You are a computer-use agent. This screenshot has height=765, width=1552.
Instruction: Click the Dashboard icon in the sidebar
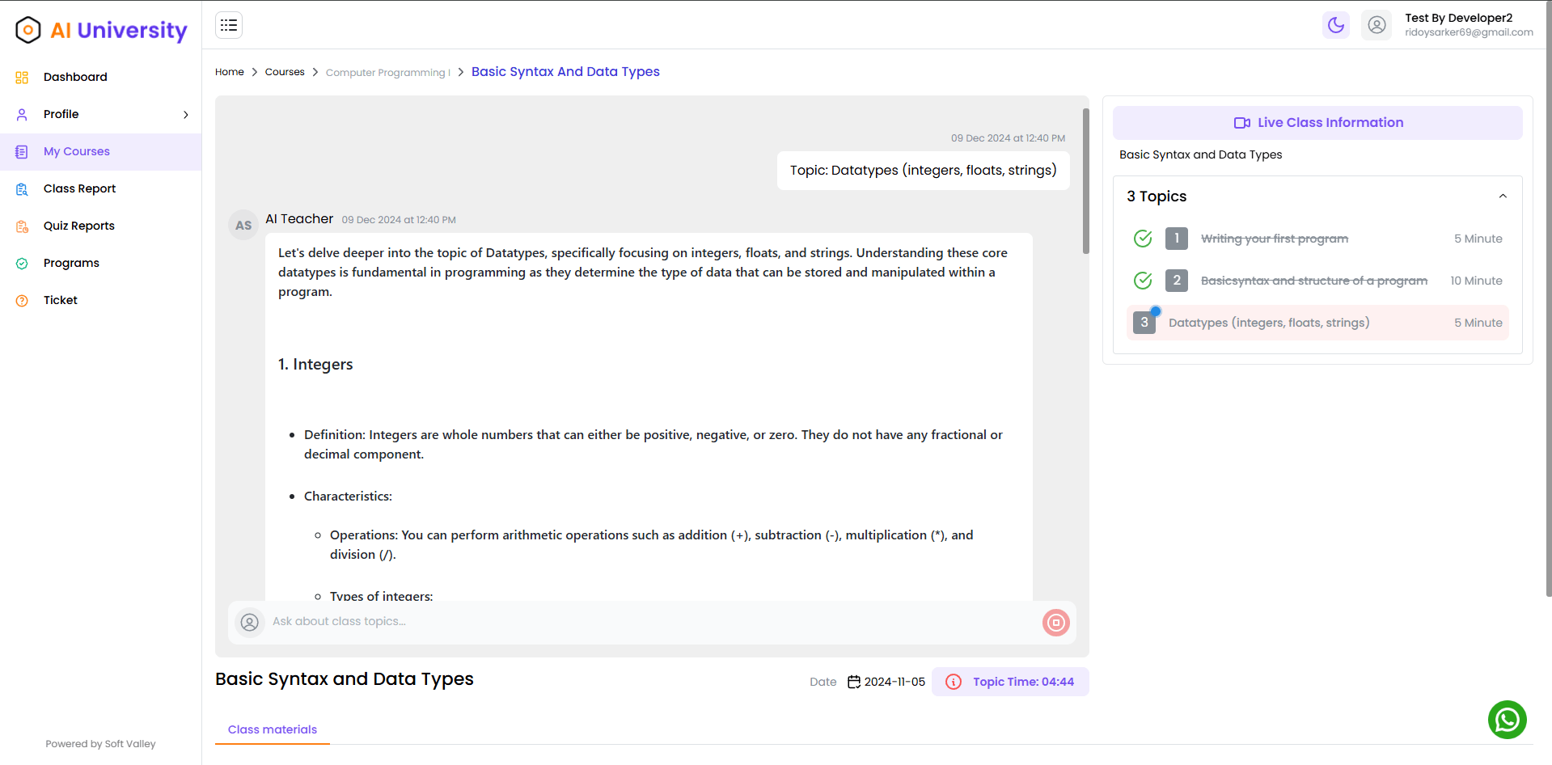[22, 77]
